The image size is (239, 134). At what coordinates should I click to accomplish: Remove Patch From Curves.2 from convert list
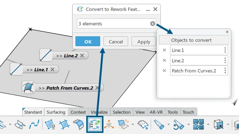click(x=164, y=70)
